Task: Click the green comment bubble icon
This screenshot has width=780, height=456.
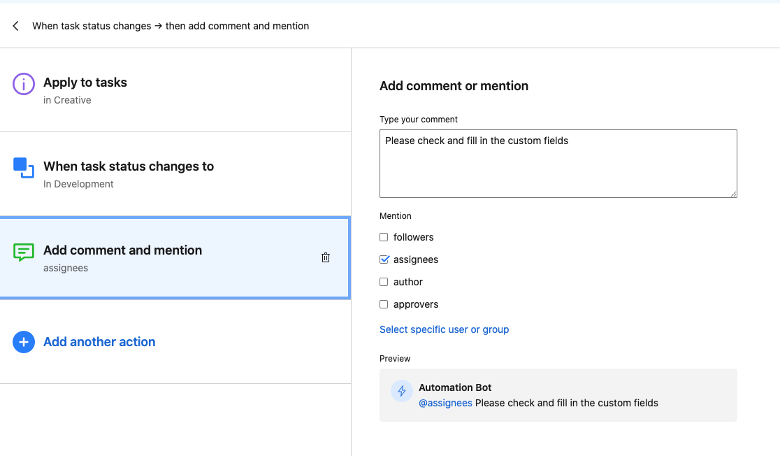Action: 24,252
